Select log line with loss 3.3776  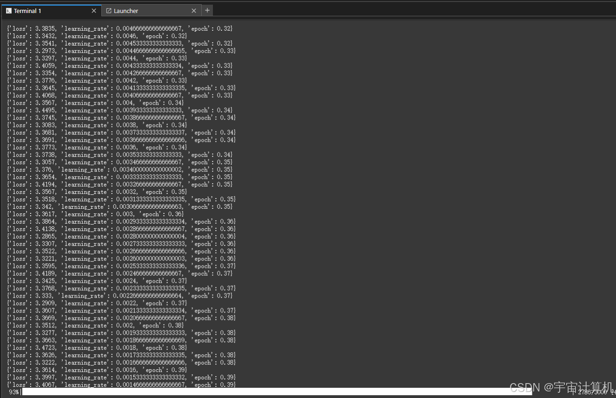pos(97,80)
